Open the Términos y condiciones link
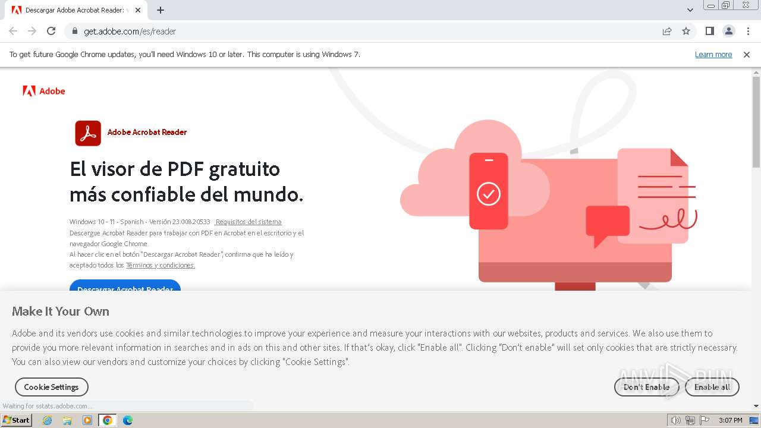Screen dimensions: 761x428 (161, 265)
